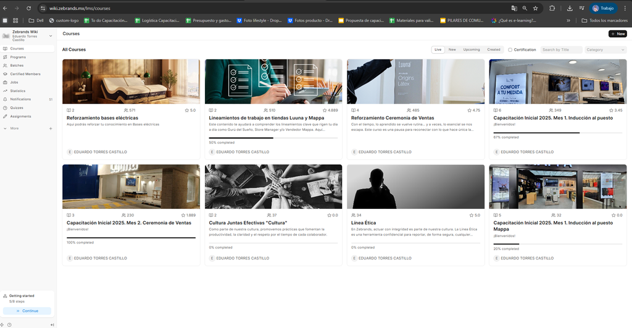Viewport: 632px width, 328px height.
Task: Open Assignments in the sidebar
Action: tap(27, 116)
